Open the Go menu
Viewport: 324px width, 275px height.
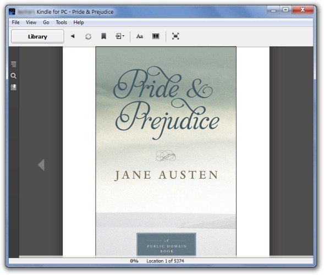(x=46, y=23)
